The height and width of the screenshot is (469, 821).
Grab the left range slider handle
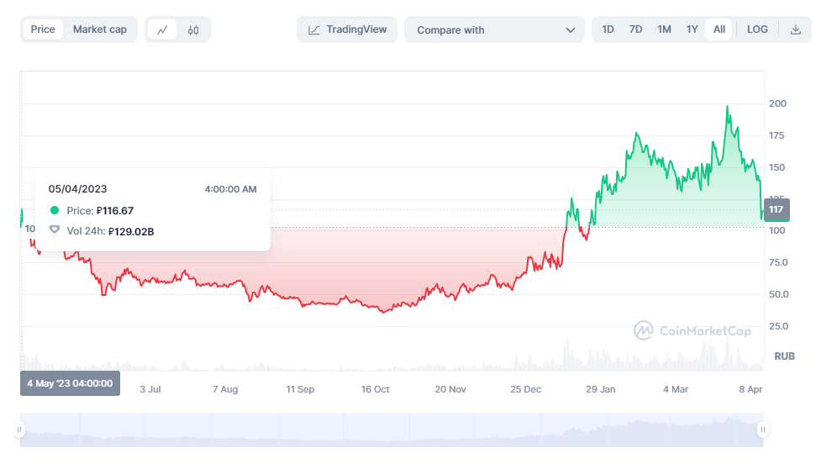point(19,430)
